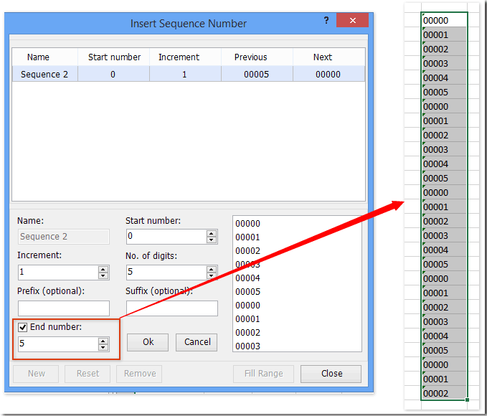Select the Sequence 2 row in list
Viewport: 487px width, 416px height.
pos(189,74)
